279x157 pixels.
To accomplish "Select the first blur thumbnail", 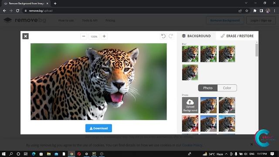I will [190, 54].
